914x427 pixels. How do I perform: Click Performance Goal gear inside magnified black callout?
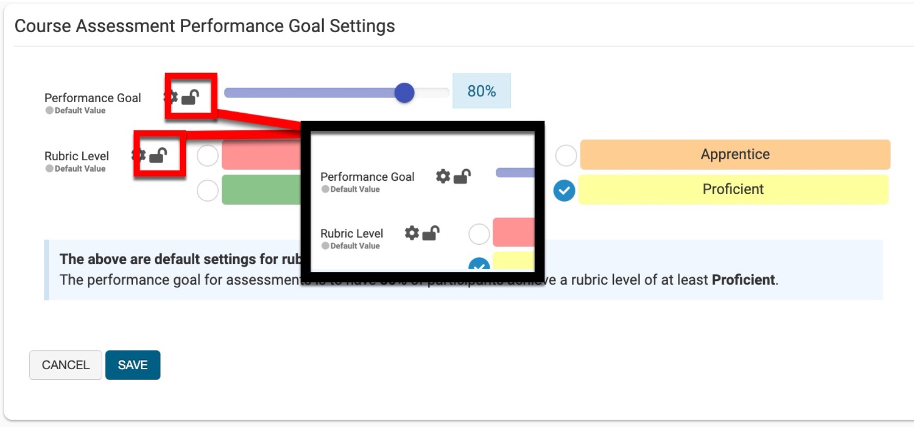(x=443, y=176)
